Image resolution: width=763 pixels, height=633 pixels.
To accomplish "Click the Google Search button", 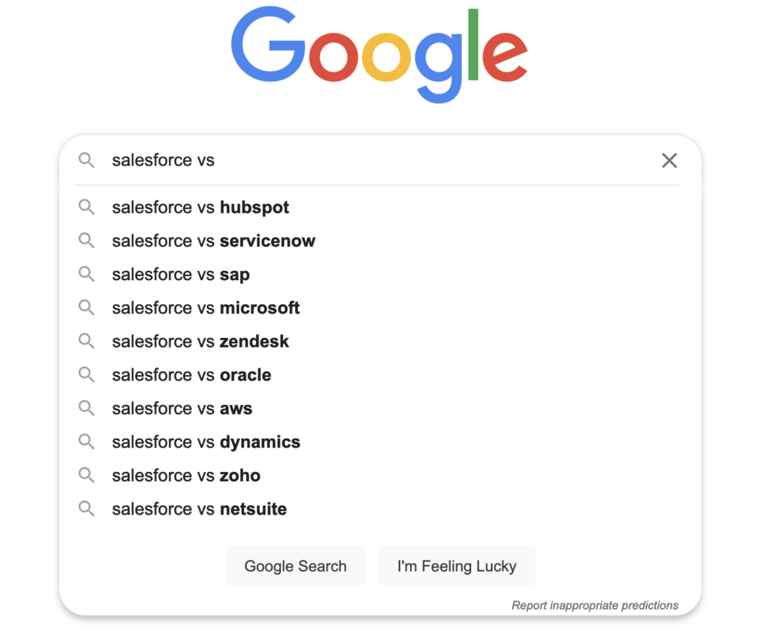I will [x=295, y=566].
